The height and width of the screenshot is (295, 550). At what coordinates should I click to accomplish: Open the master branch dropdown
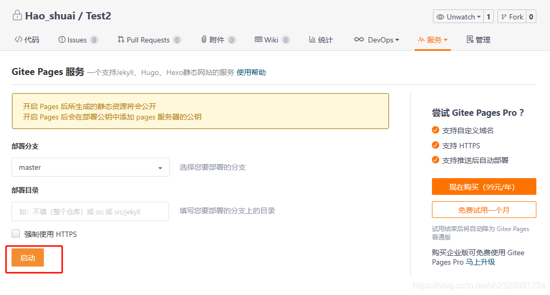coord(90,167)
